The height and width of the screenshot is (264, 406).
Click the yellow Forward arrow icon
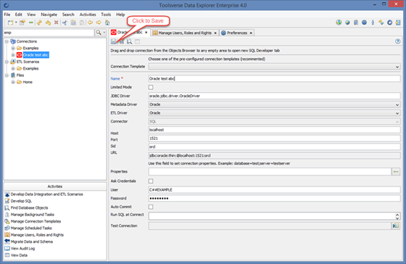pyautogui.click(x=99, y=22)
